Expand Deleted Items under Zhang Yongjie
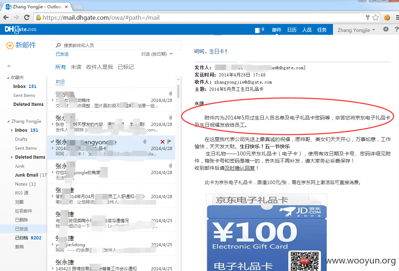Image resolution: width=399 pixels, height=271 pixels. [x=12, y=157]
